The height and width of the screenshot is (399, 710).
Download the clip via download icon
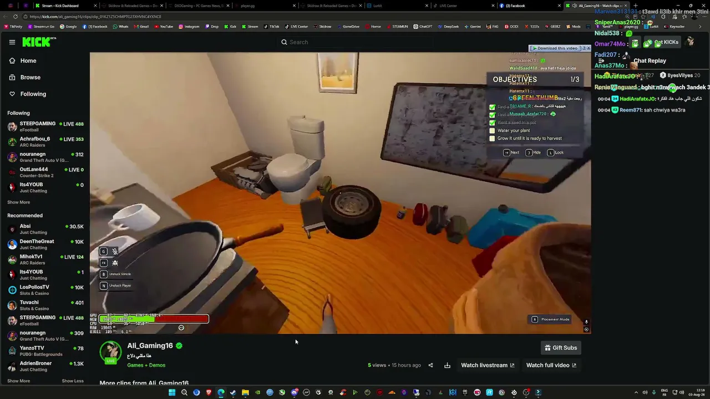click(x=447, y=365)
